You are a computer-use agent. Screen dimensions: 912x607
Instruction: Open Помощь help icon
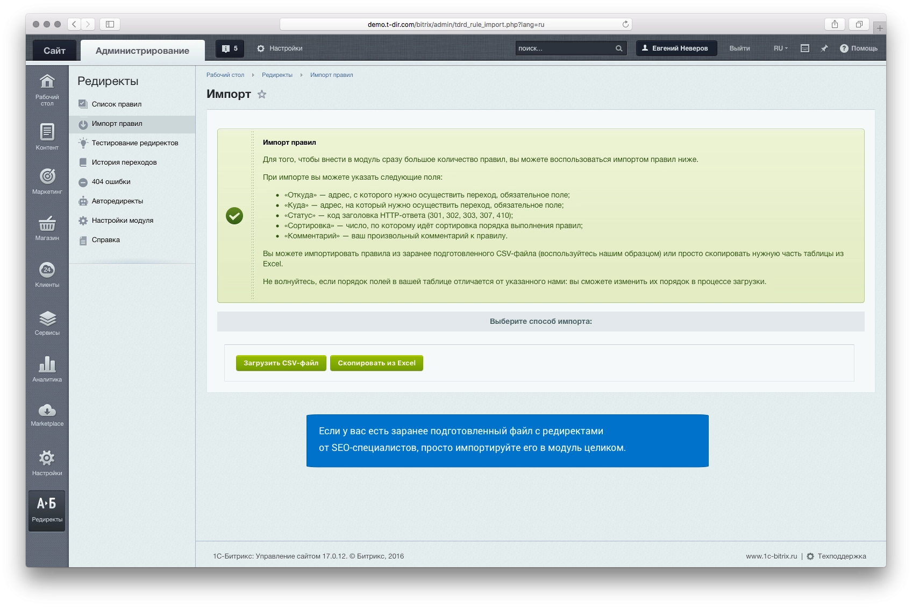(x=859, y=48)
